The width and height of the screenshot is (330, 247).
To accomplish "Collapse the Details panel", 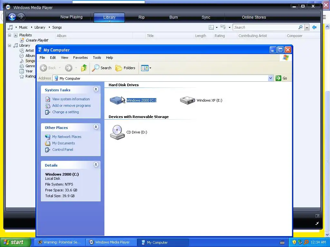I will click(96, 165).
